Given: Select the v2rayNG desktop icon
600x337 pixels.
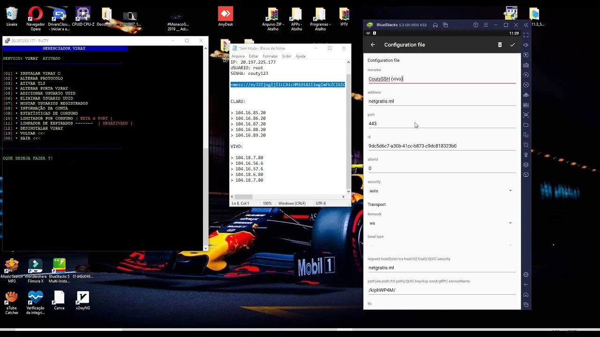Looking at the screenshot, I should pyautogui.click(x=82, y=300).
